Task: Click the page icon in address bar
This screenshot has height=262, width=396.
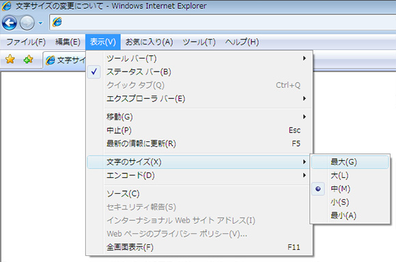Action: pyautogui.click(x=57, y=23)
